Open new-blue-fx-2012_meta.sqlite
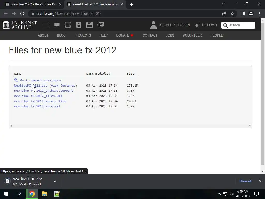Viewport: 265px width, 199px height. point(40,101)
